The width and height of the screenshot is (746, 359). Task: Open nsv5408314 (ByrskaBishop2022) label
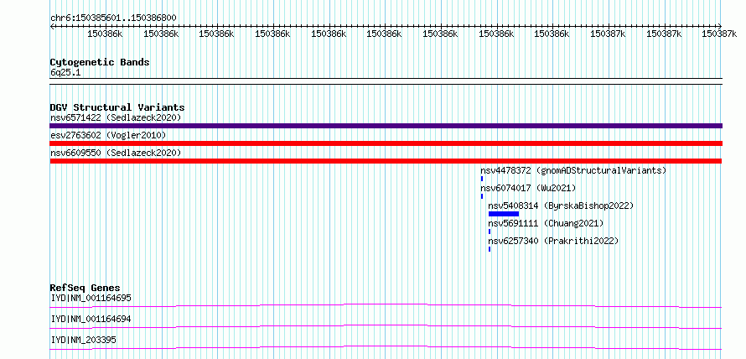point(562,206)
